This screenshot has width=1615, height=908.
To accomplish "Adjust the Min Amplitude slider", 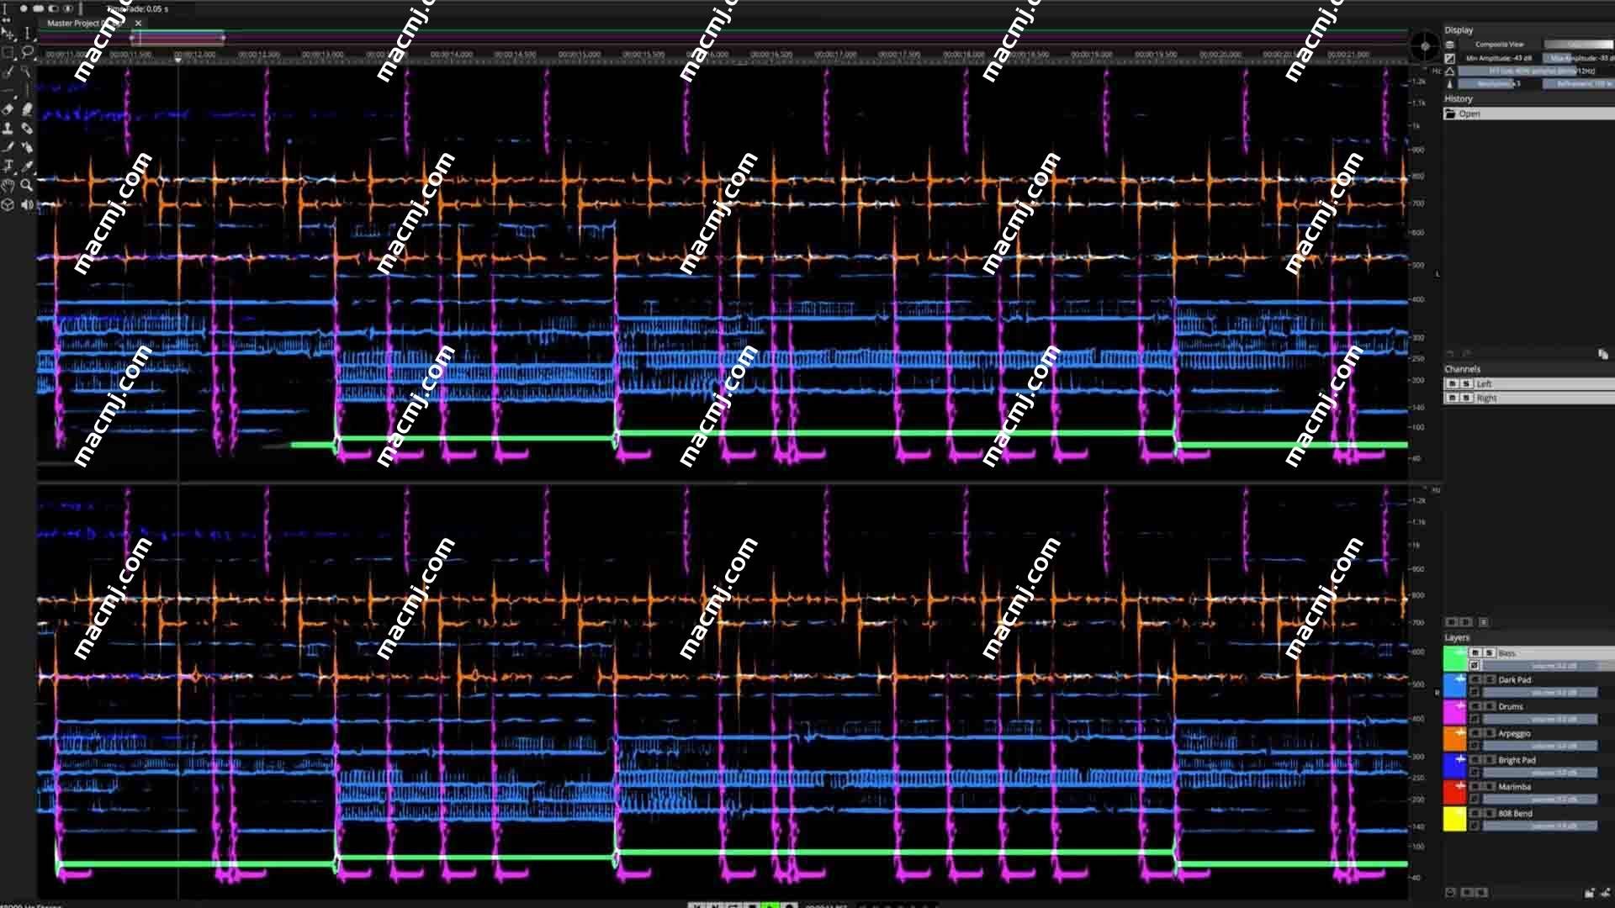I will tap(1499, 58).
